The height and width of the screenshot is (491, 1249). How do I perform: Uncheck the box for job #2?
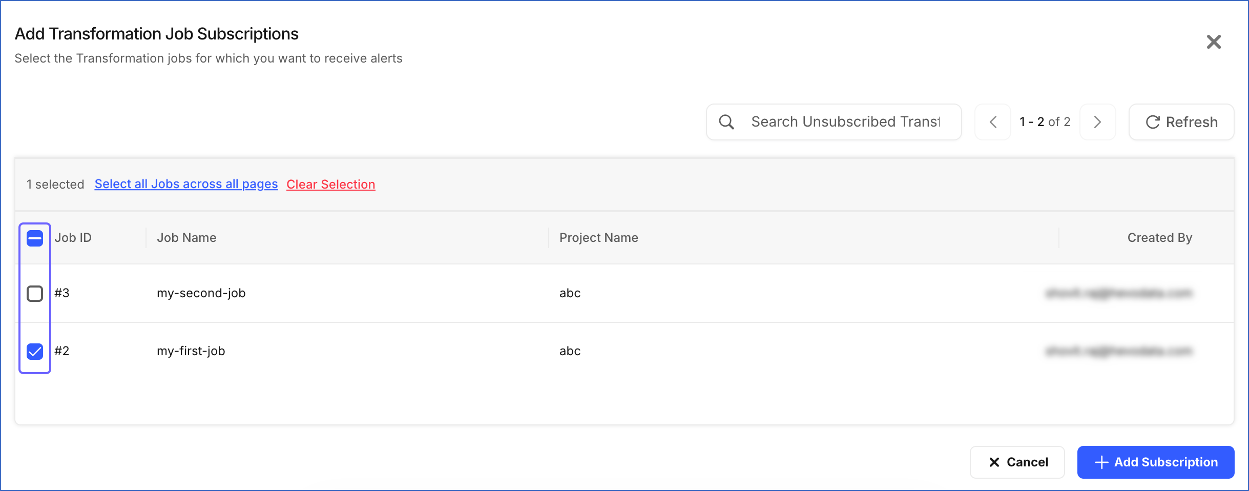click(x=35, y=351)
